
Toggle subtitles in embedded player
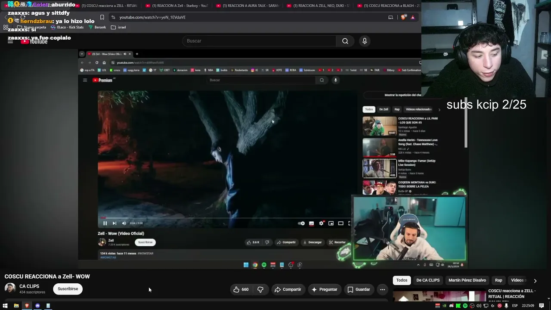(311, 223)
